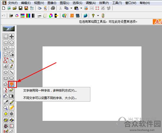The height and width of the screenshot is (133, 162).
Task: Select the brighten sun tool
Action: pos(6,114)
